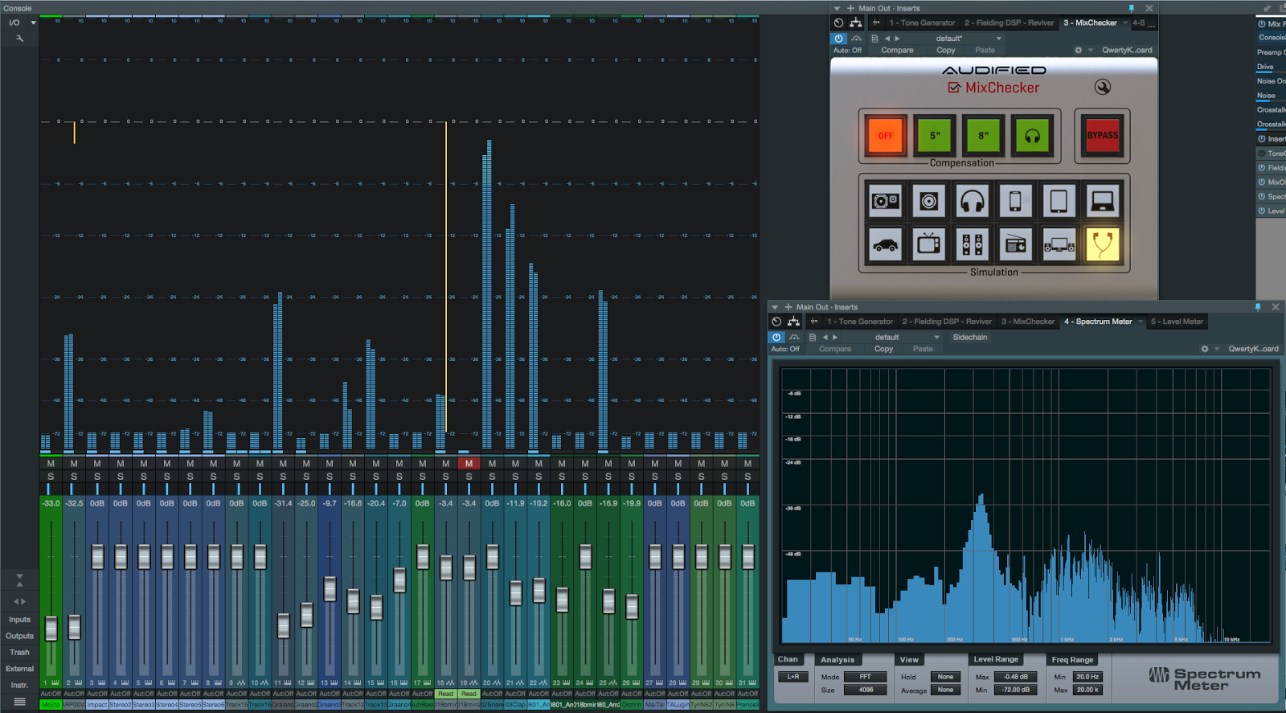The image size is (1286, 713).
Task: Choose headphones compensation in MixChecker
Action: (x=1033, y=135)
